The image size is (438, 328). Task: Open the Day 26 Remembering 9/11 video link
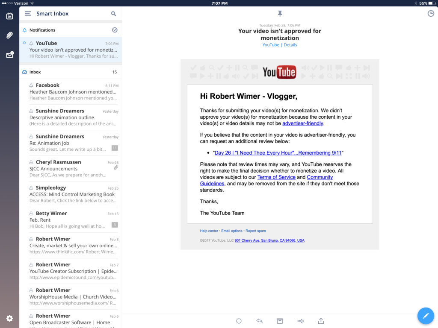(x=278, y=153)
